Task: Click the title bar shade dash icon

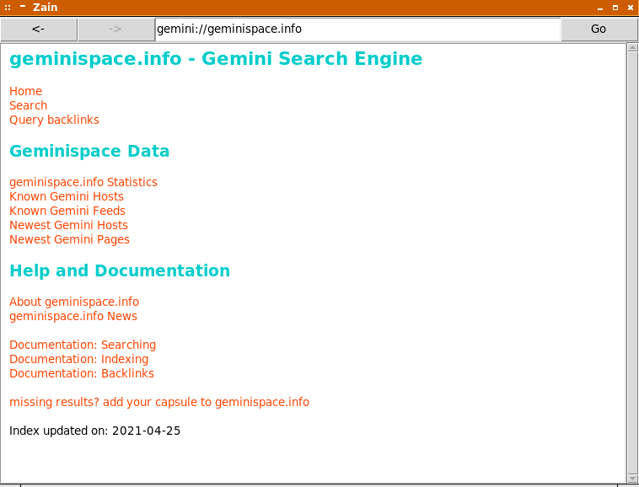Action: [23, 6]
